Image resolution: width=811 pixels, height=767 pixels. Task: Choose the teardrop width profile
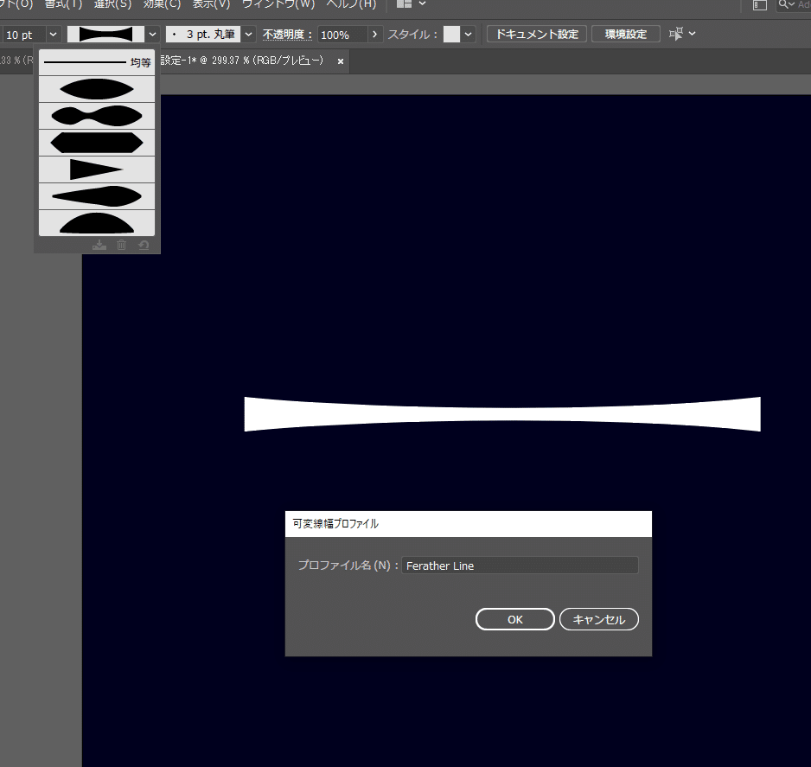pyautogui.click(x=97, y=196)
